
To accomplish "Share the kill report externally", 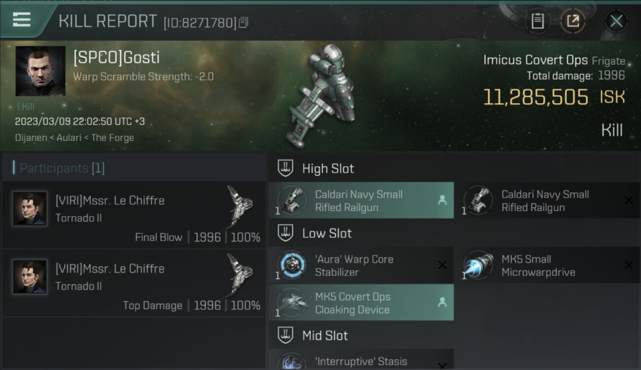I will coord(572,21).
